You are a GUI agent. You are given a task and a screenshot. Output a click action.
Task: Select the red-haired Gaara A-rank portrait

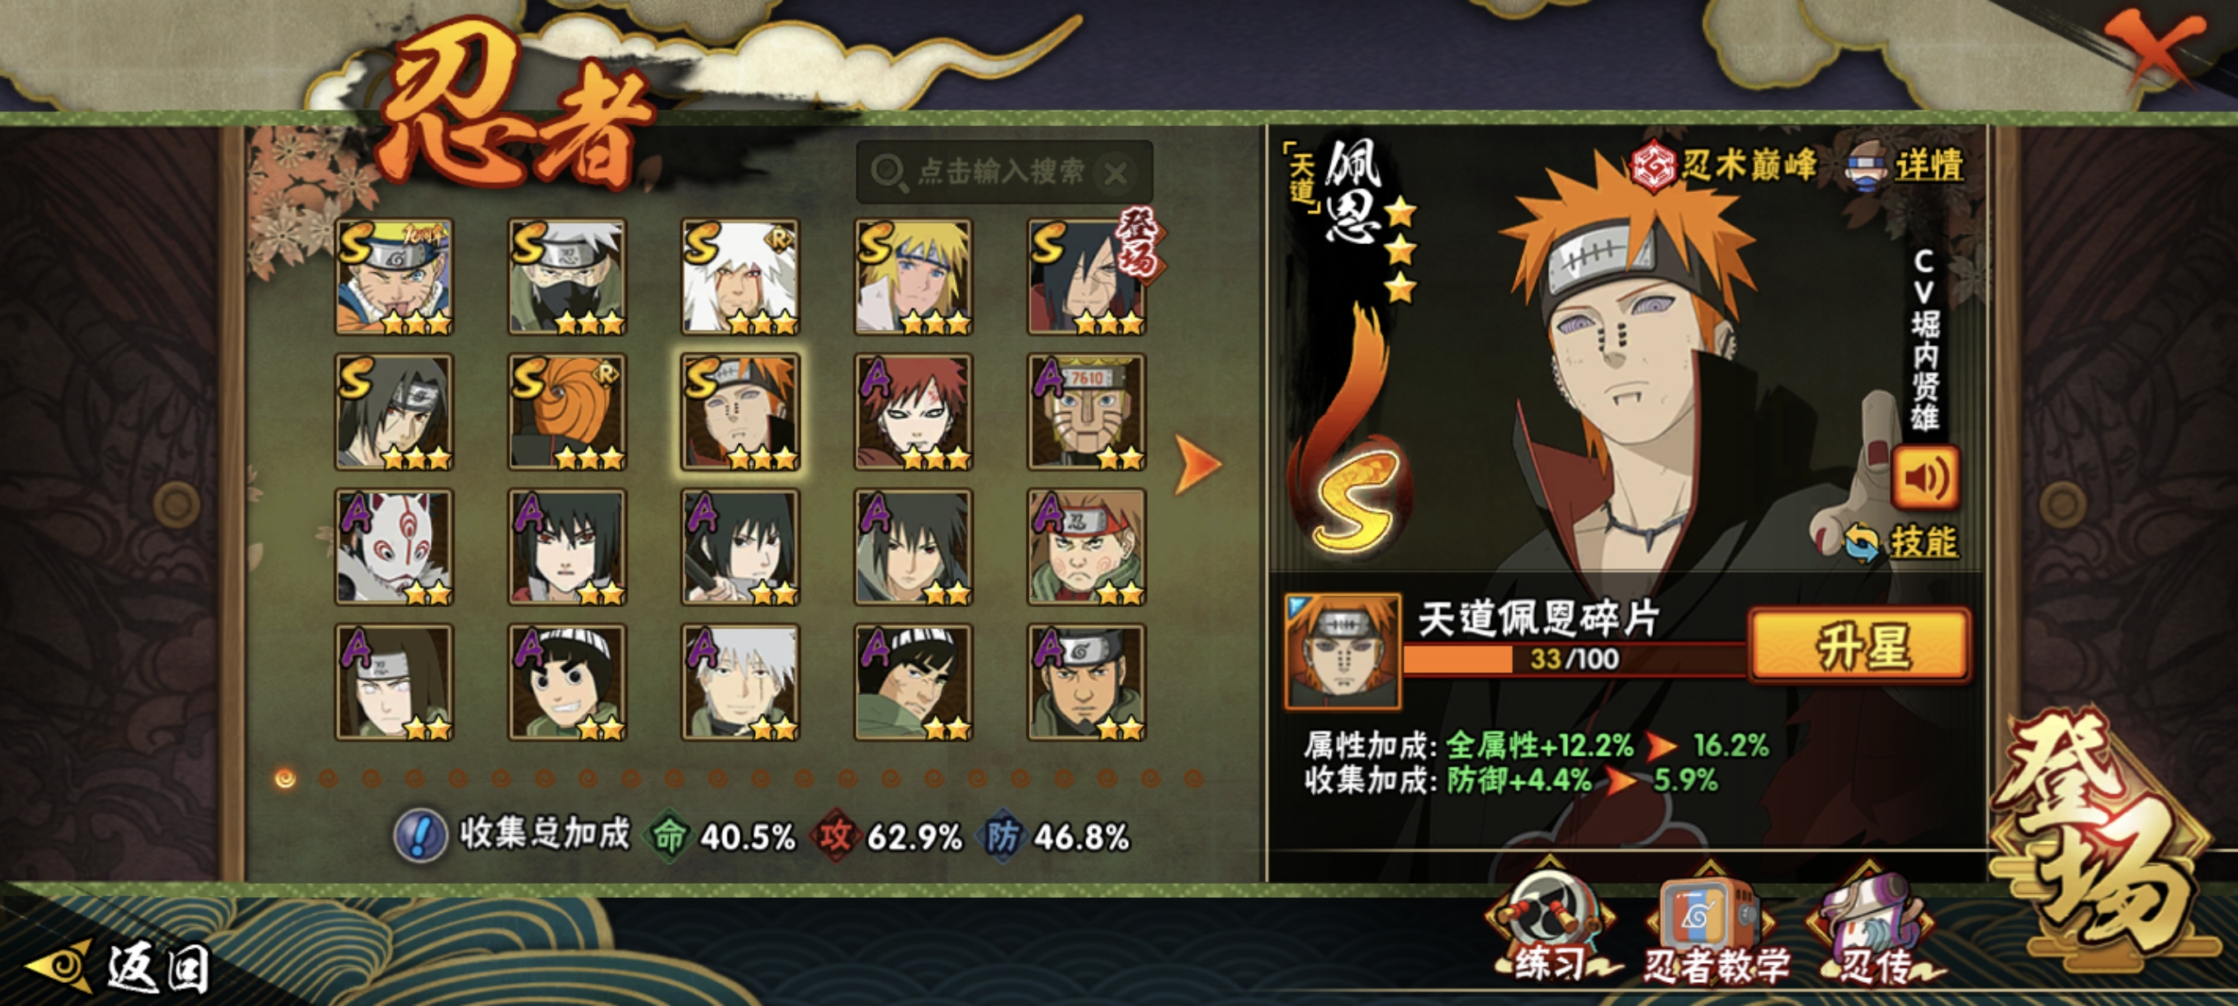912,411
